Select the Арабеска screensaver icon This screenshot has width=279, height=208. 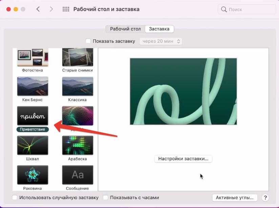(78, 145)
